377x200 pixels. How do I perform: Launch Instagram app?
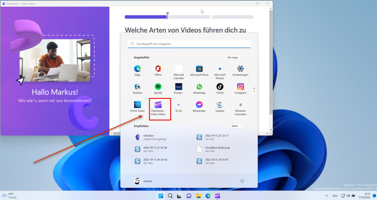tap(240, 89)
